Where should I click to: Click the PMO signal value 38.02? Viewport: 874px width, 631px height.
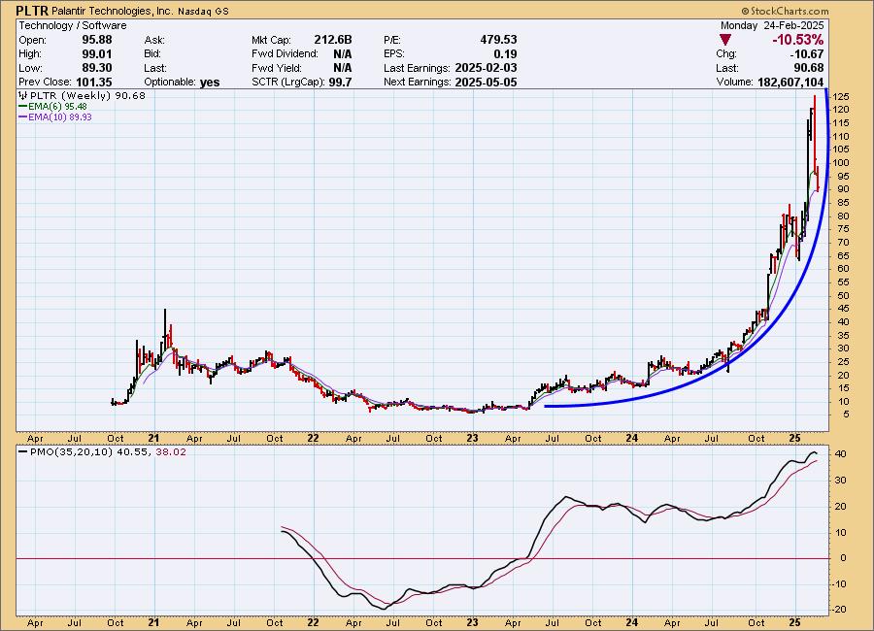coord(171,452)
